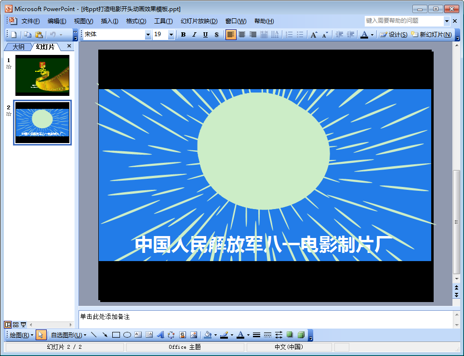Toggle bold formatting
Viewport: 464px width, 356px height.
[x=183, y=35]
